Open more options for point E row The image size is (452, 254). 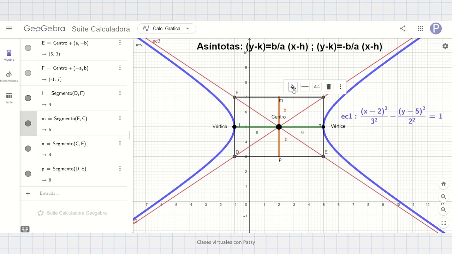(x=120, y=43)
